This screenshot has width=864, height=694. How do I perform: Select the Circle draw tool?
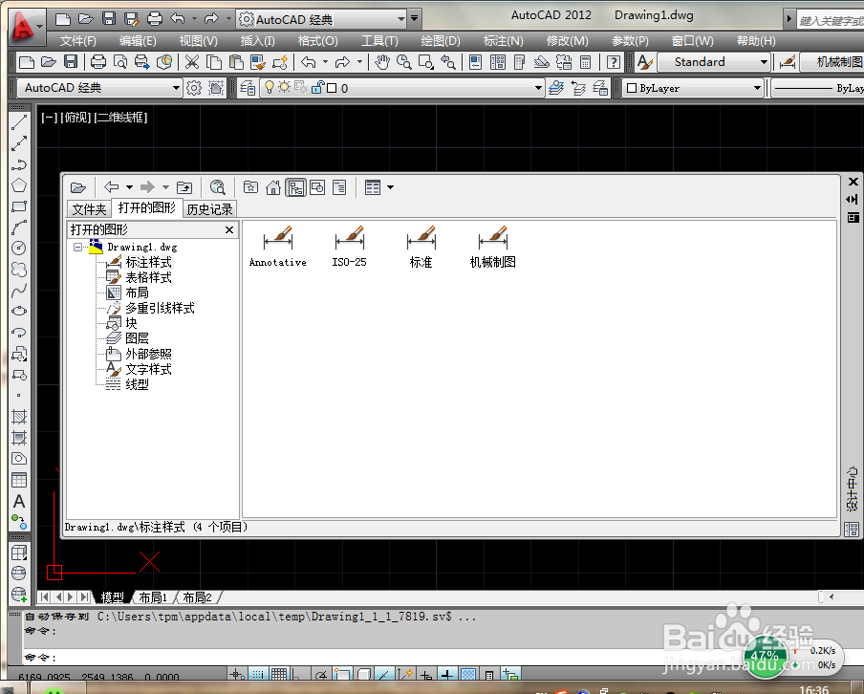(x=19, y=248)
